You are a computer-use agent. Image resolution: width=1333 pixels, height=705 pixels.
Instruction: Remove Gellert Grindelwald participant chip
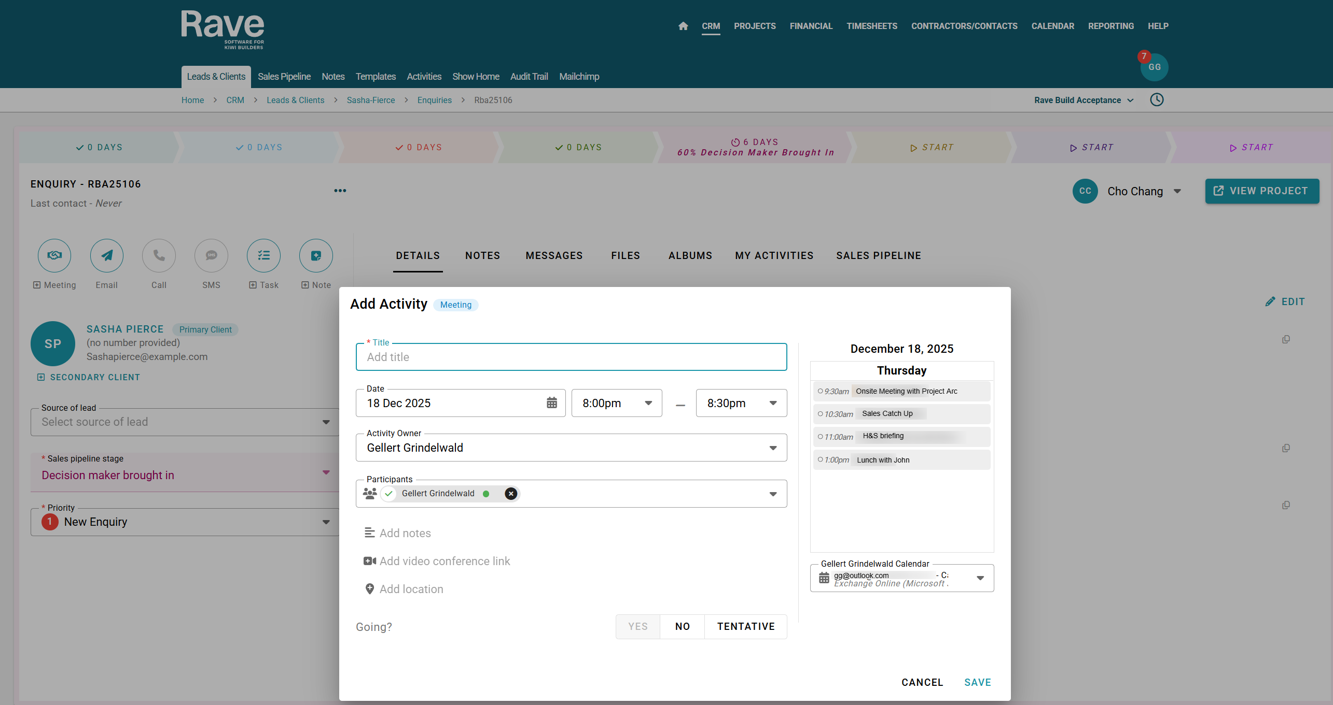tap(511, 494)
